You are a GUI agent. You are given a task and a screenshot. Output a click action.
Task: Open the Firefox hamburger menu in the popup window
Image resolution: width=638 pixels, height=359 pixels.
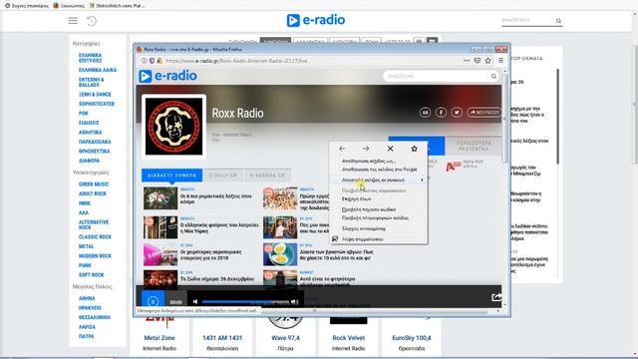point(500,61)
